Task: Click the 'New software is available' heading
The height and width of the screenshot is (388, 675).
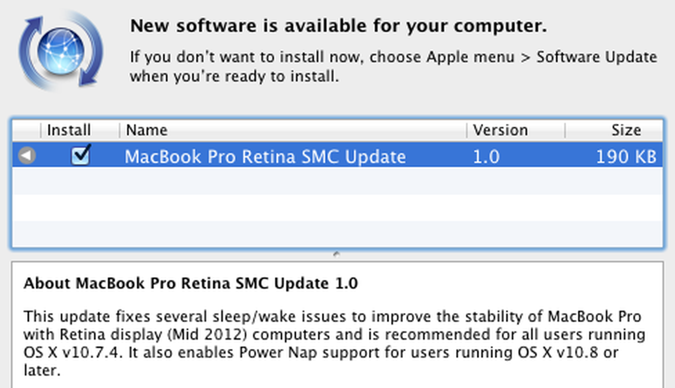Action: pyautogui.click(x=338, y=25)
